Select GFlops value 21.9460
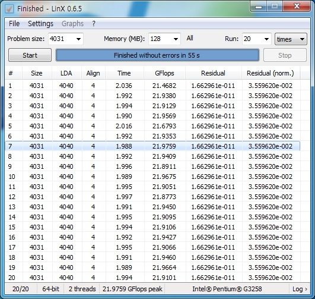The image size is (315, 299). 164,257
